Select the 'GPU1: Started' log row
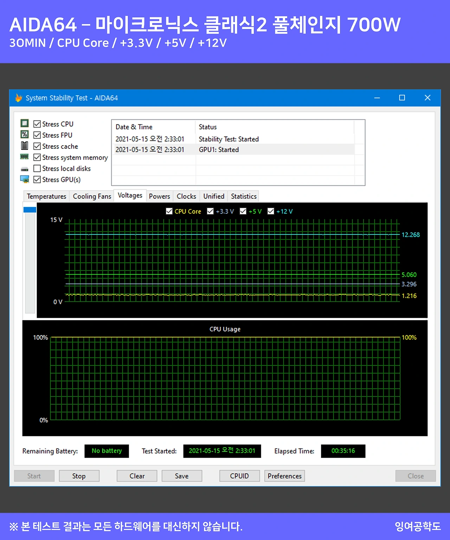Viewport: 450px width, 540px height. 233,149
